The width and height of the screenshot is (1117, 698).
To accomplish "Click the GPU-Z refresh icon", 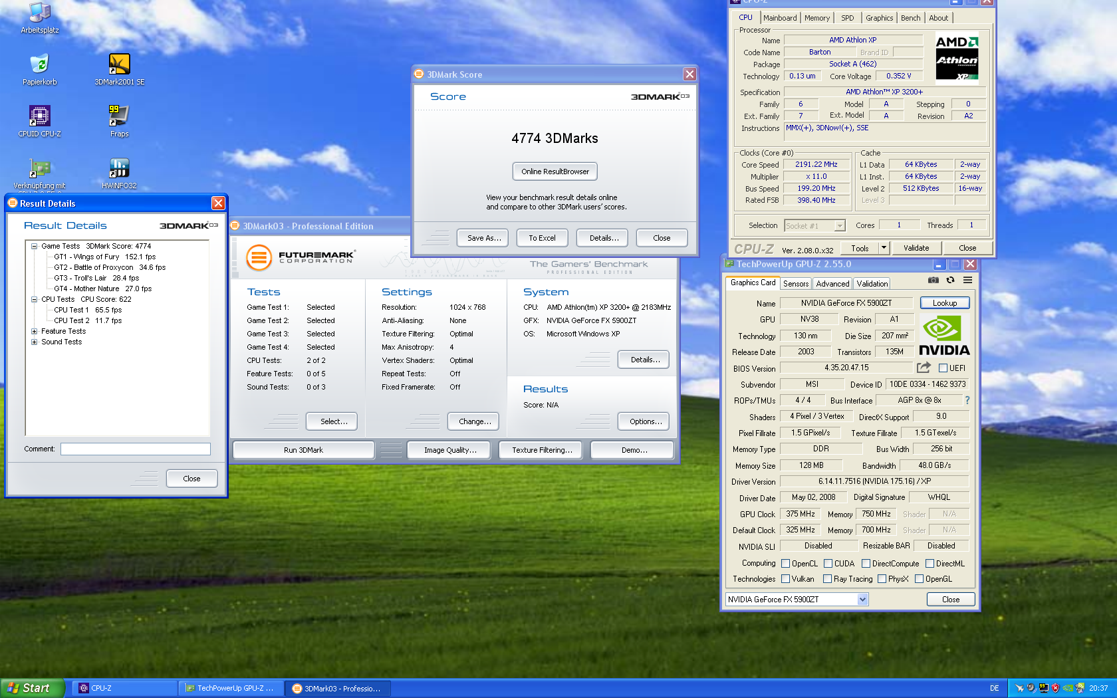I will (951, 281).
